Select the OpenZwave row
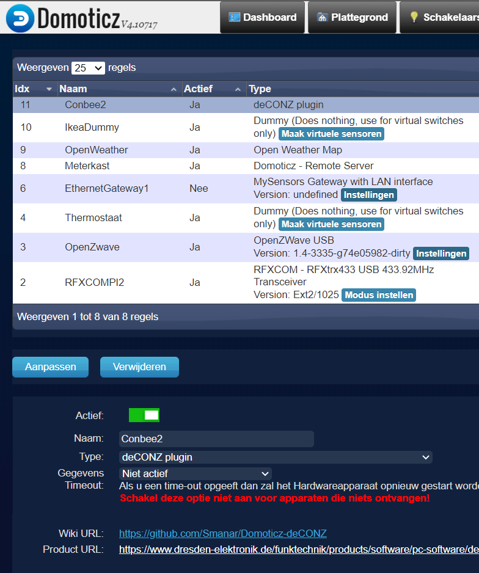The height and width of the screenshot is (573, 479). point(246,247)
